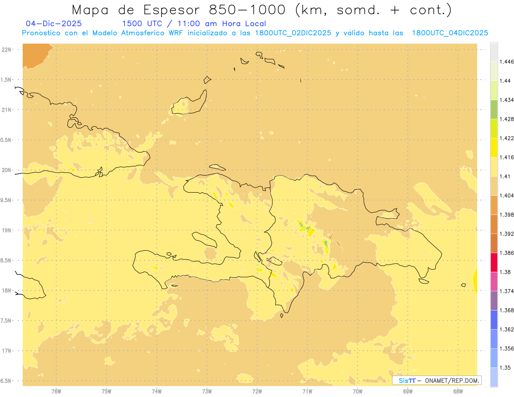
Task: Click the longitude axis label 69W
Action: coord(408,391)
